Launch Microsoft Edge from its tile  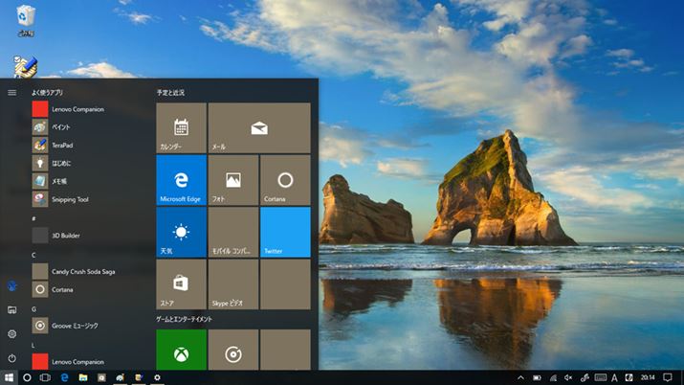[x=181, y=180]
